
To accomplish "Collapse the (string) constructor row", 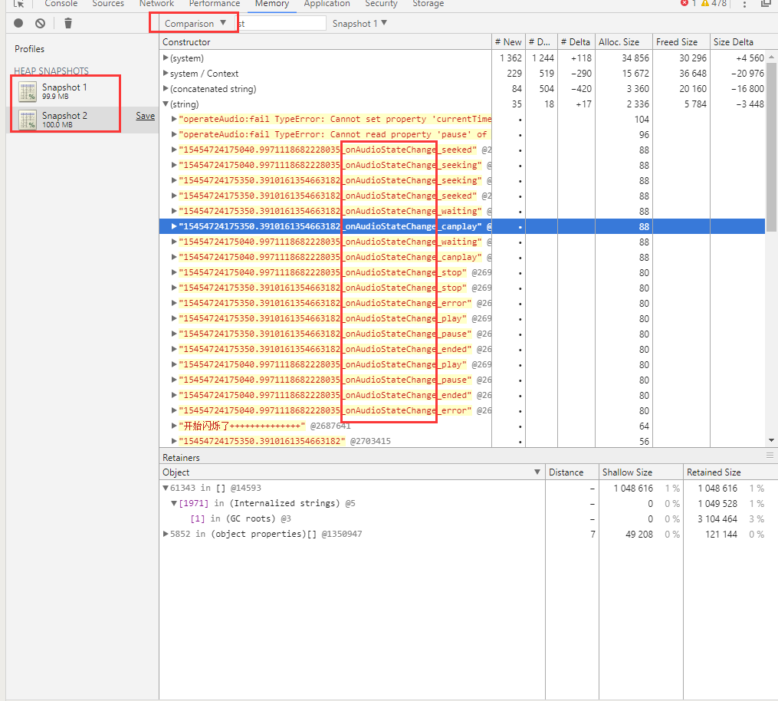I will [166, 104].
